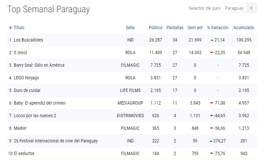This screenshot has width=266, height=165.
Task: Click the up-down arrows on country selector
Action: (x=251, y=8)
